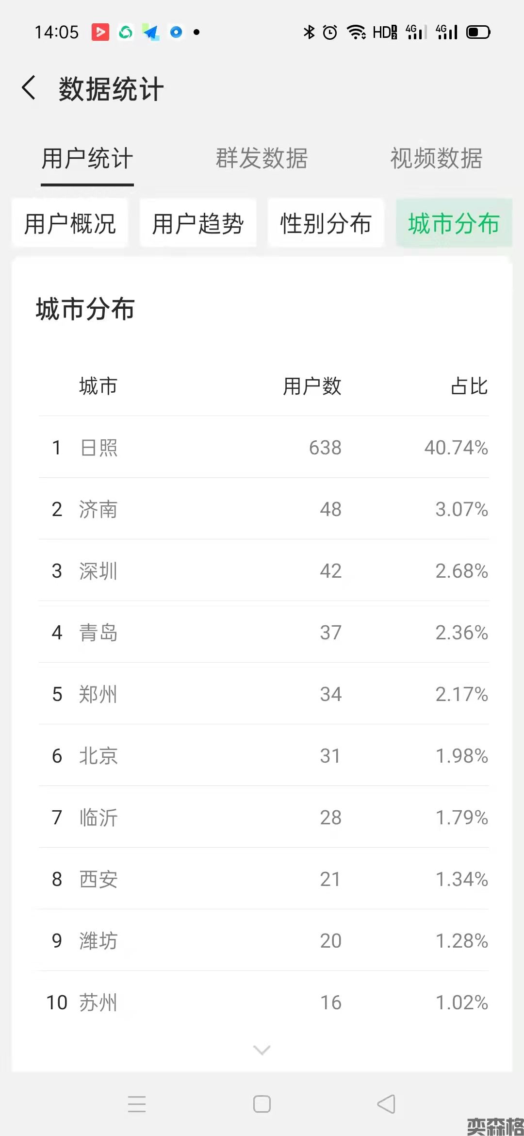The height and width of the screenshot is (1136, 524).
Task: Tap the 占比 column header
Action: coord(469,386)
